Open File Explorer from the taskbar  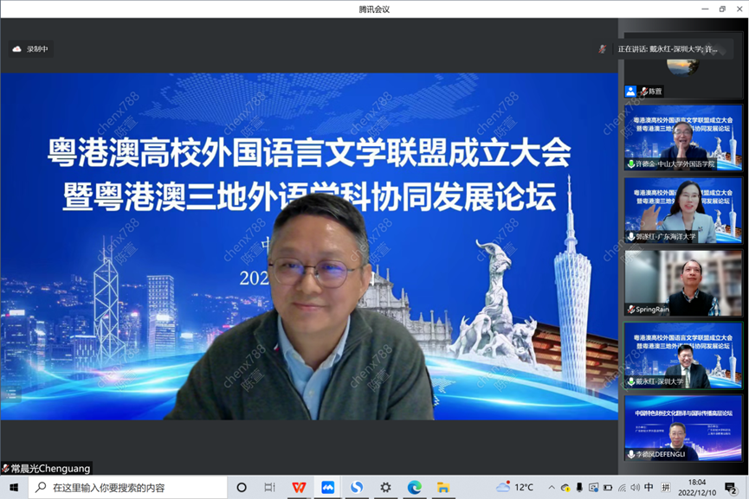click(x=442, y=487)
